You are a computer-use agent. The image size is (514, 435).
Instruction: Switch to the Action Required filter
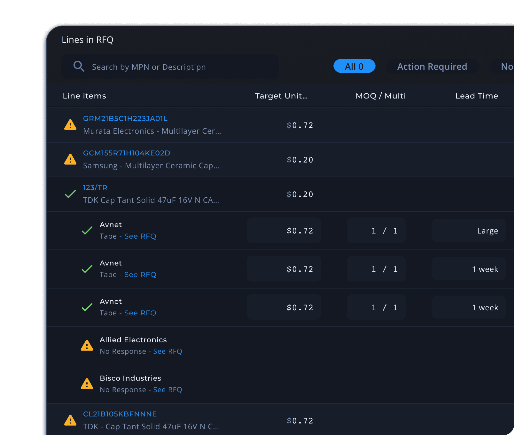[x=432, y=66]
